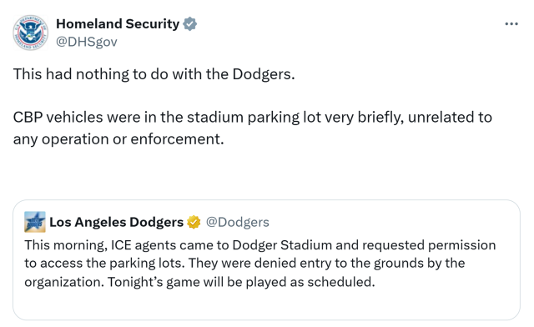Click 'Tonight's game will be played as scheduled'

pos(241,282)
